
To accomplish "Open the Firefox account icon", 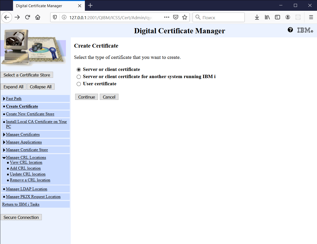I will point(288,17).
